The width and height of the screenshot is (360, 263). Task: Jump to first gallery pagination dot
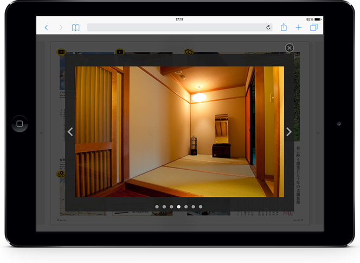click(157, 207)
